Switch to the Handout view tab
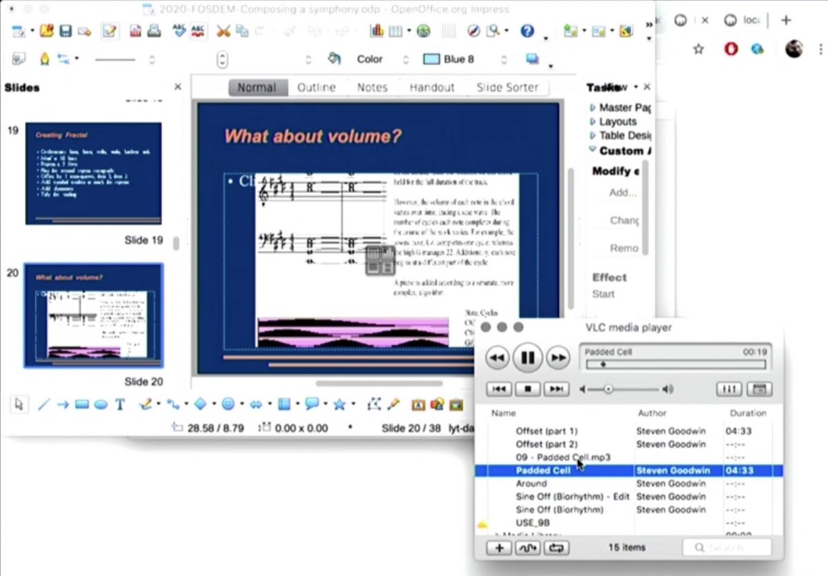828x576 pixels. coord(432,88)
